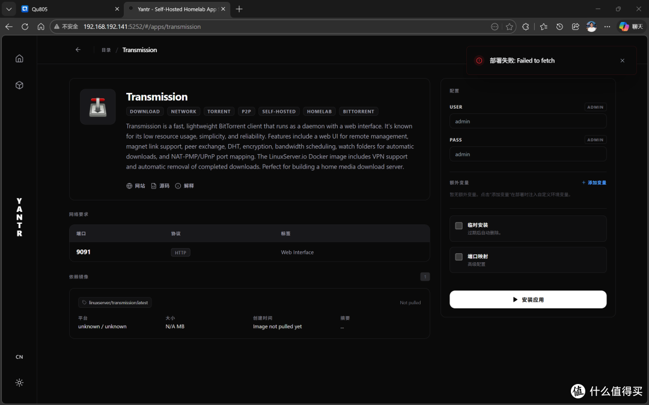Image resolution: width=649 pixels, height=405 pixels.
Task: Go back in browser history
Action: [9, 26]
